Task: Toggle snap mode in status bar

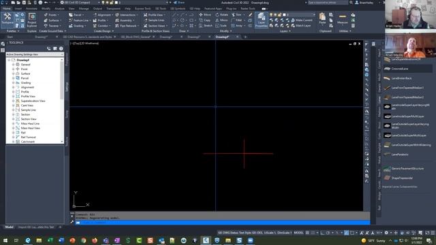Action: tap(313, 233)
